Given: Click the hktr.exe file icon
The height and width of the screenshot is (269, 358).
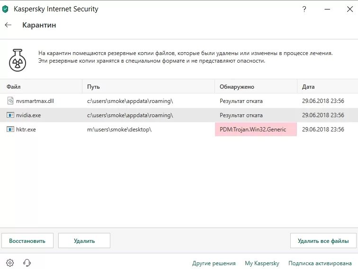Looking at the screenshot, I should (11, 129).
